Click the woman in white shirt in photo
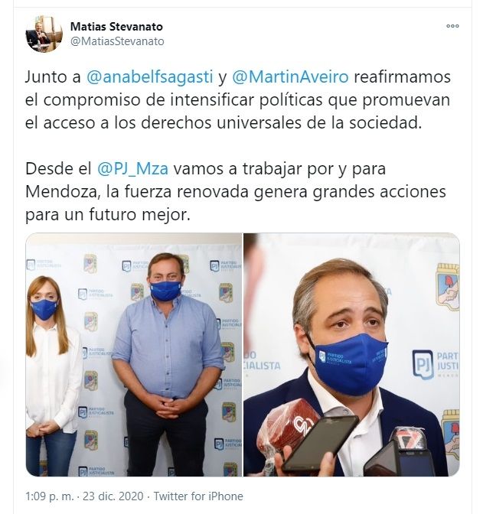 [x=53, y=376]
